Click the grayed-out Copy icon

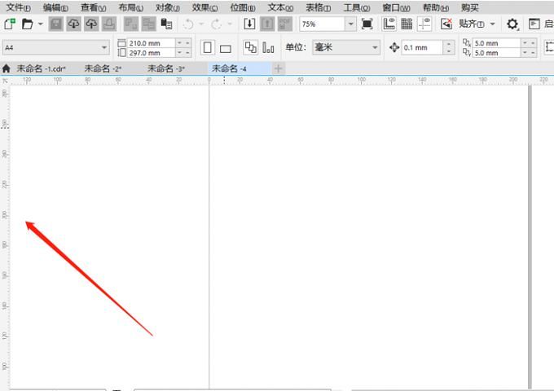coord(149,24)
